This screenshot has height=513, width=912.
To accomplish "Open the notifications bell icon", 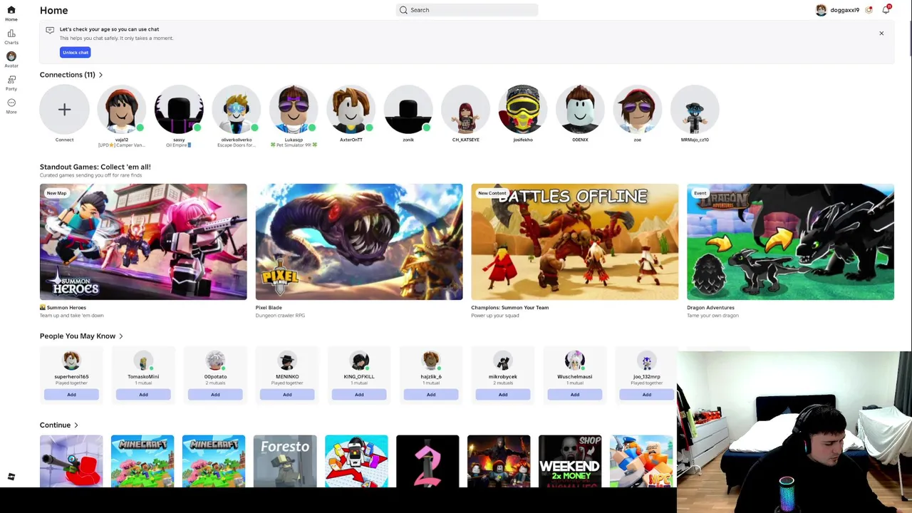I will pyautogui.click(x=886, y=10).
